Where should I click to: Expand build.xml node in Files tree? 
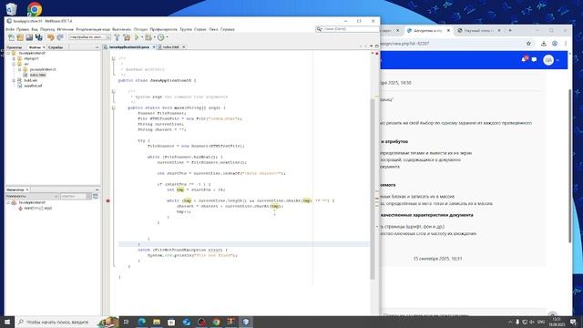pos(15,80)
